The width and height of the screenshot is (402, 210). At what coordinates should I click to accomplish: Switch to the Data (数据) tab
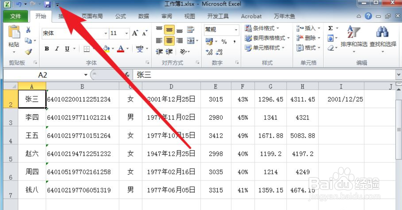(x=144, y=16)
